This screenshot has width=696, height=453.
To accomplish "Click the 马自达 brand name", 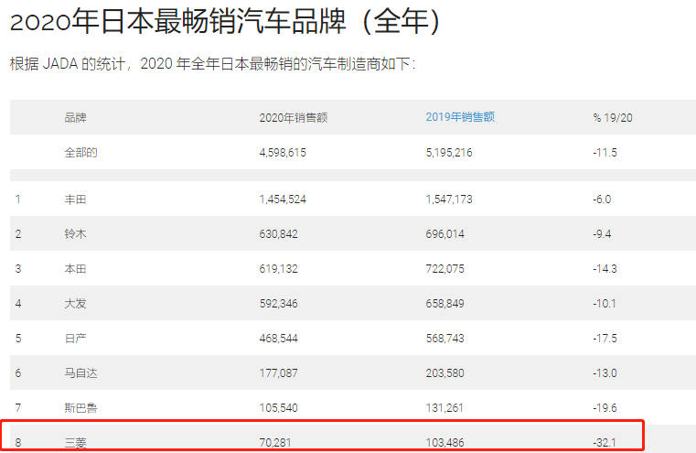I will 80,372.
